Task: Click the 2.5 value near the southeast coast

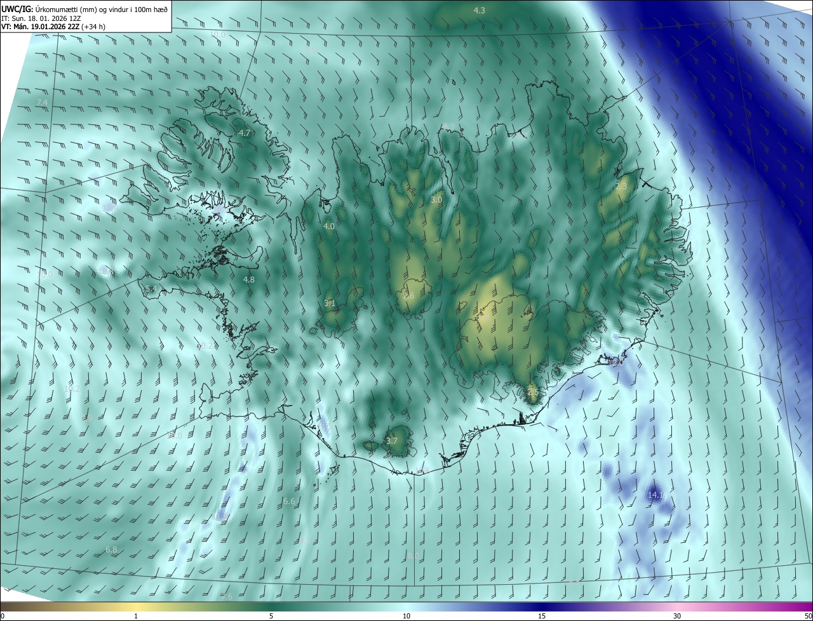Action: pyautogui.click(x=532, y=393)
